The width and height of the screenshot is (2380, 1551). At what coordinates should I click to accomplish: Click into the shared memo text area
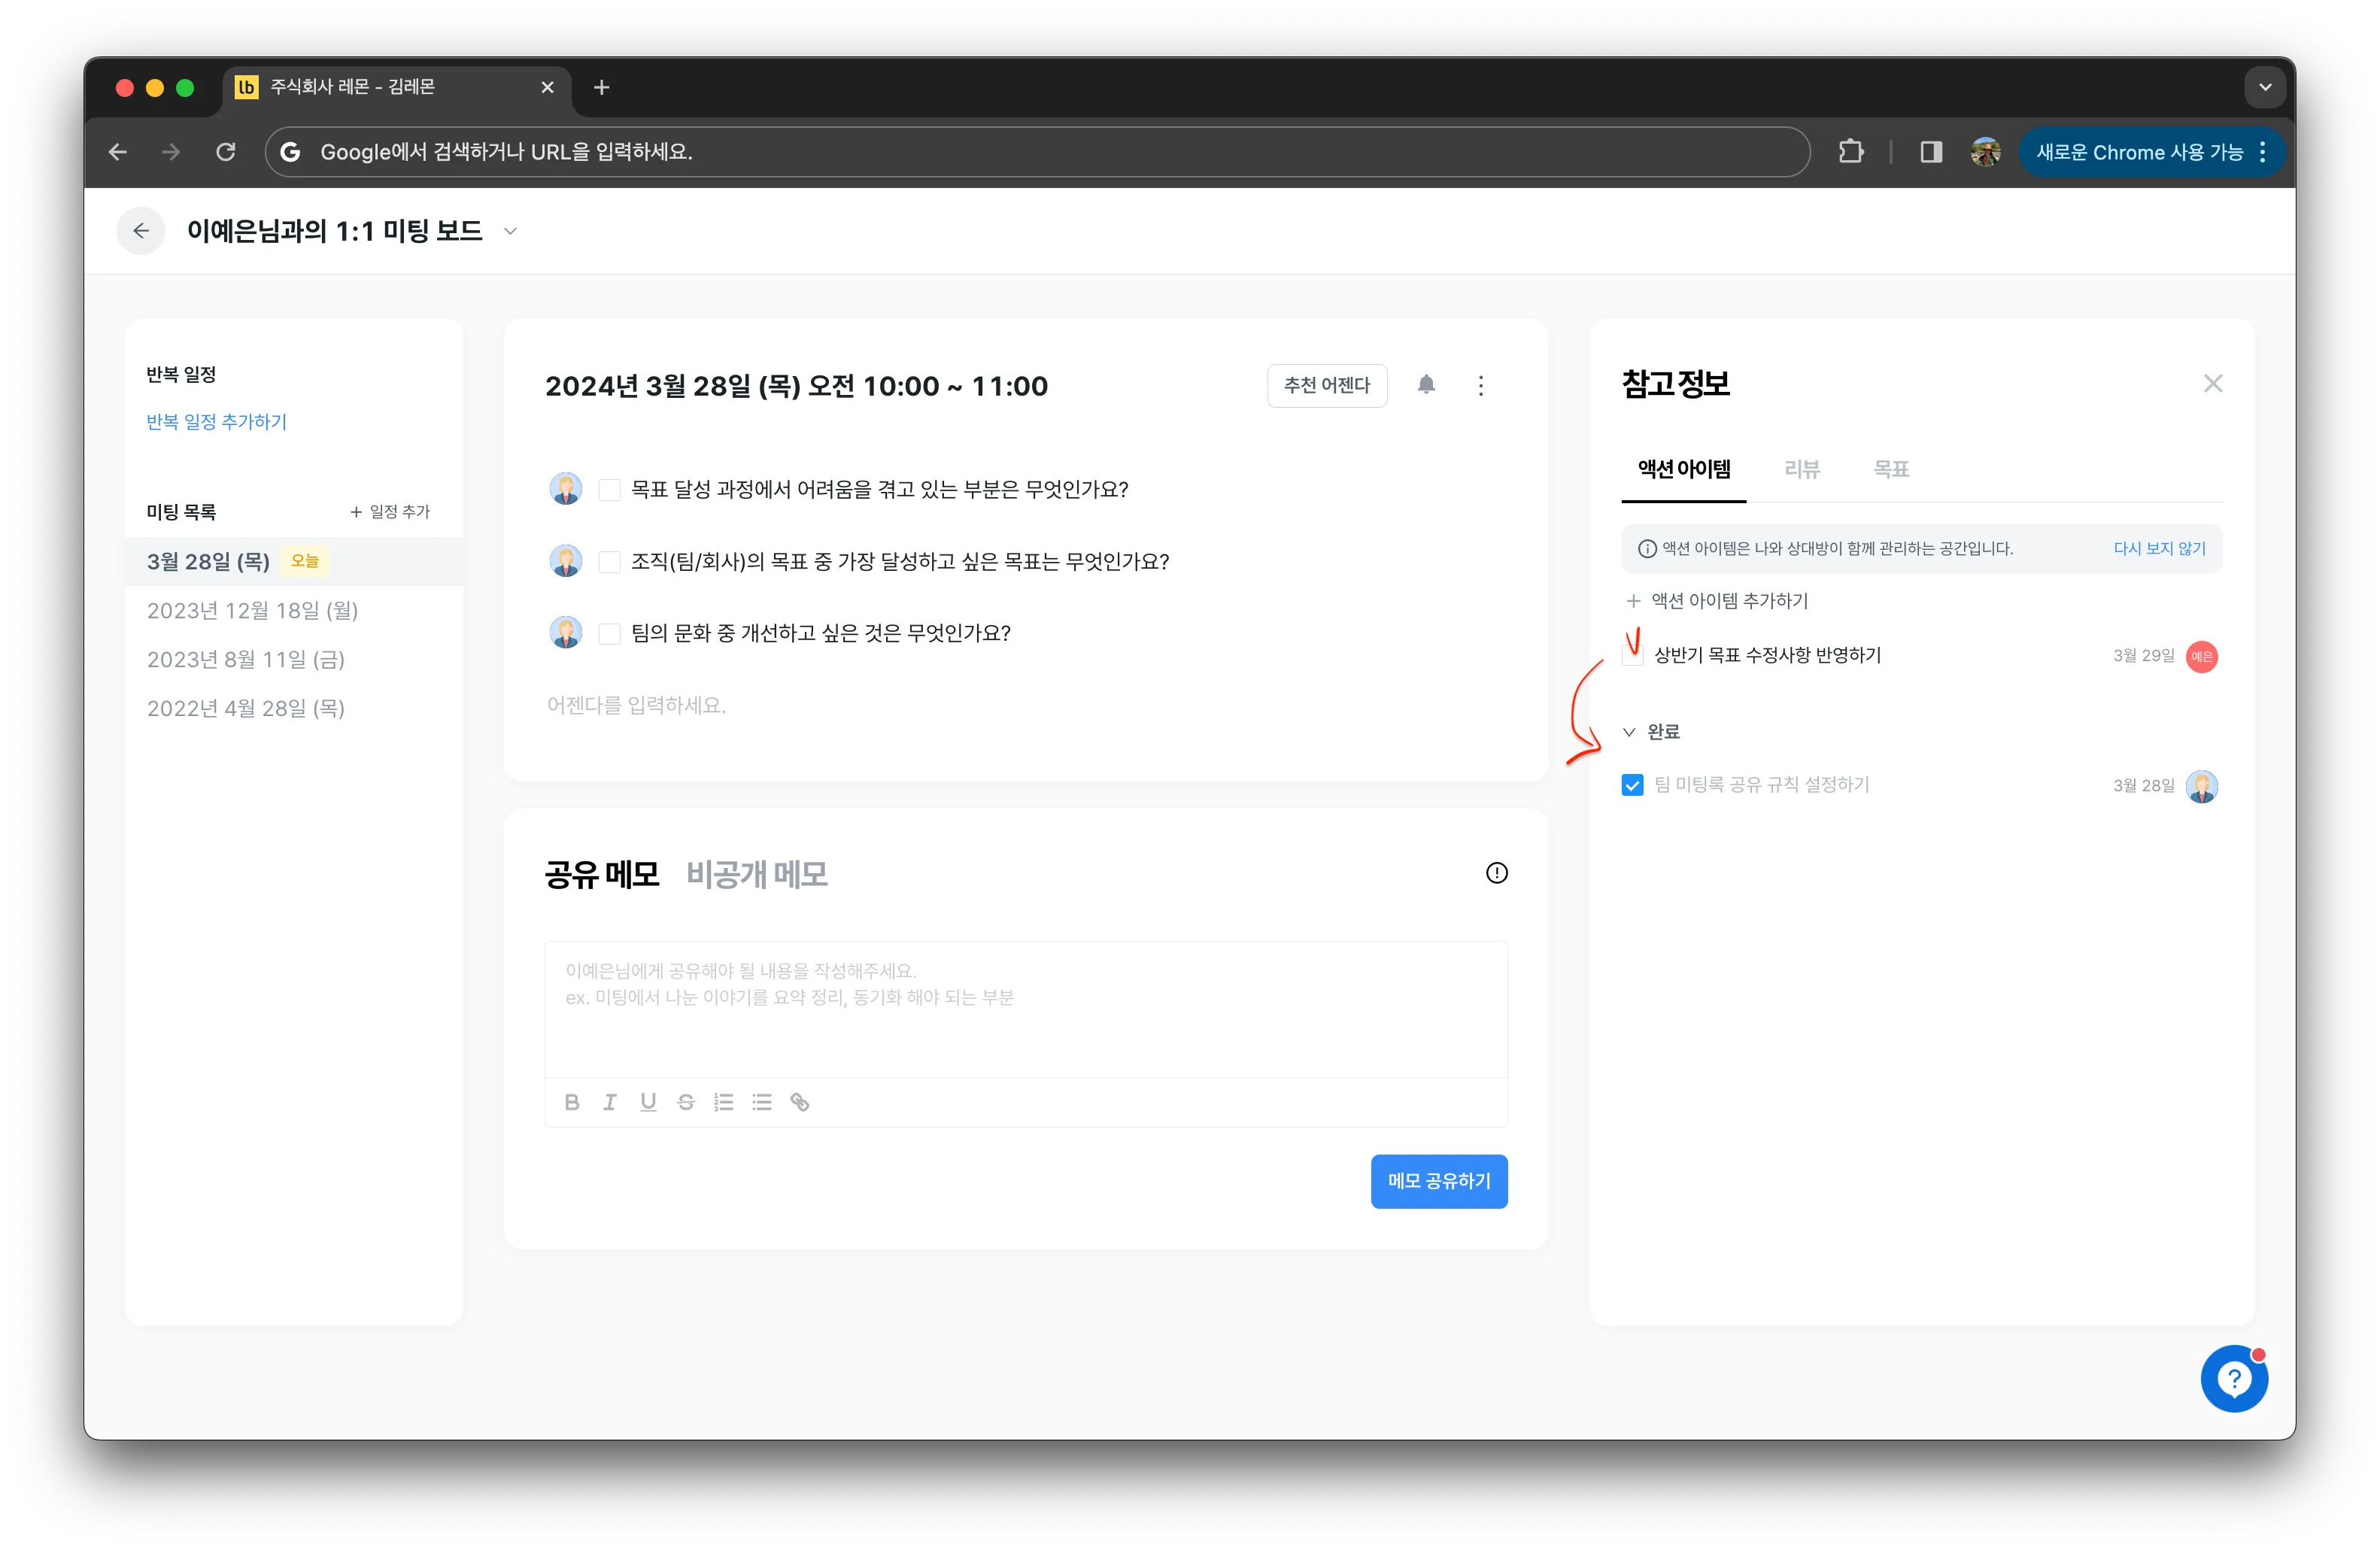point(1025,1008)
